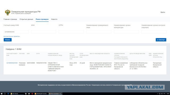Open the Открытые данные tab
The image size is (170, 95).
[26, 19]
